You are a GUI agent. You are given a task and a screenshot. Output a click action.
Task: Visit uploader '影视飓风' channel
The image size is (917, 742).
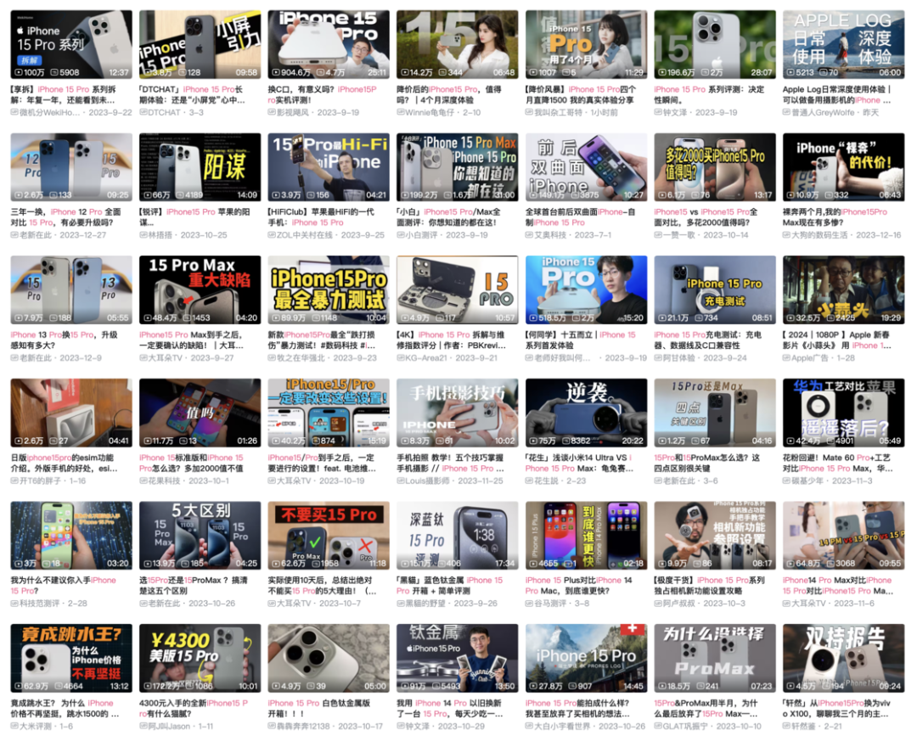click(x=292, y=112)
